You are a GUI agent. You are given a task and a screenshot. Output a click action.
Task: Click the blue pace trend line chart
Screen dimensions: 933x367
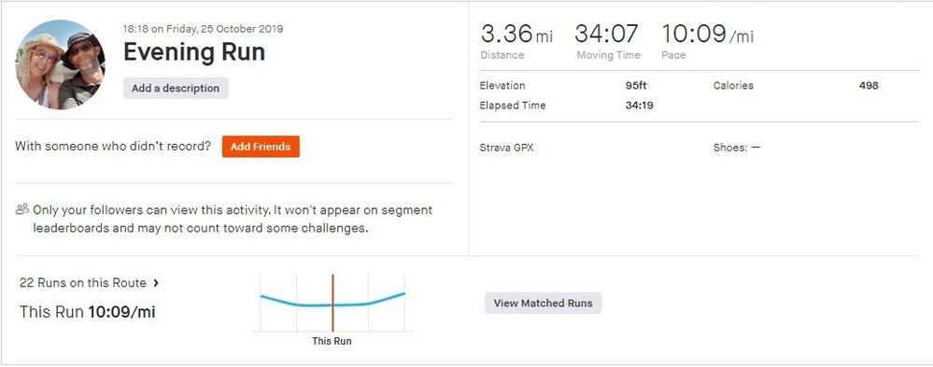[332, 299]
